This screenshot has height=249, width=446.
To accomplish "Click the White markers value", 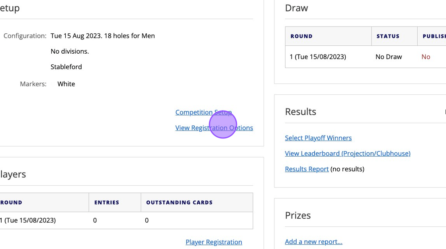I will point(66,84).
